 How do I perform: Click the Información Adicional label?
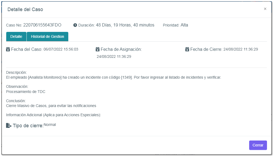click(53, 115)
